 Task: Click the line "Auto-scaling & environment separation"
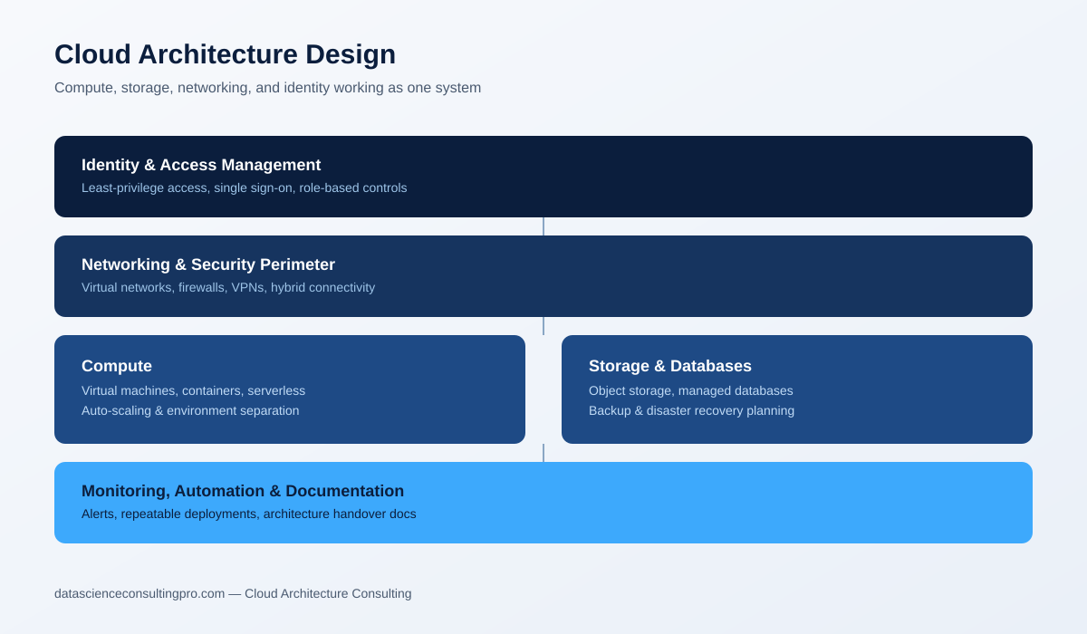[x=190, y=410]
